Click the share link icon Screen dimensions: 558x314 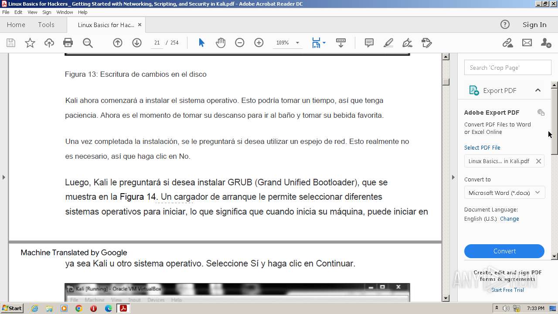pos(507,43)
